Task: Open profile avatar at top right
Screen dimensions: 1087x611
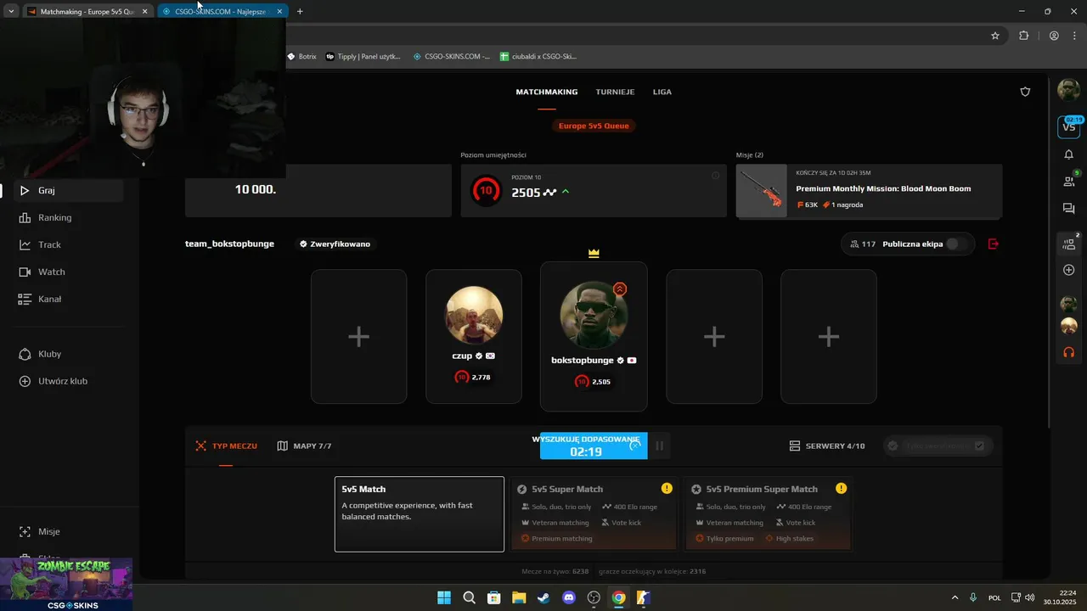Action: pyautogui.click(x=1068, y=89)
